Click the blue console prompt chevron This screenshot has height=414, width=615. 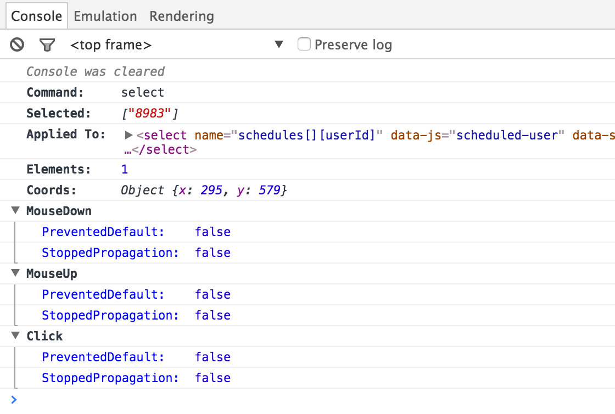click(14, 399)
